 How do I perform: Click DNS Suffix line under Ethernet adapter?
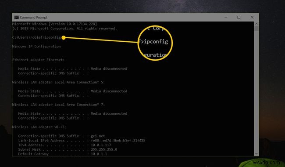click(x=53, y=73)
